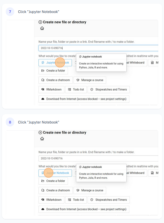Image resolution: width=164 pixels, height=223 pixels.
Task: Click the file icon of the cut-off M button, step 7
Action: click(x=152, y=62)
